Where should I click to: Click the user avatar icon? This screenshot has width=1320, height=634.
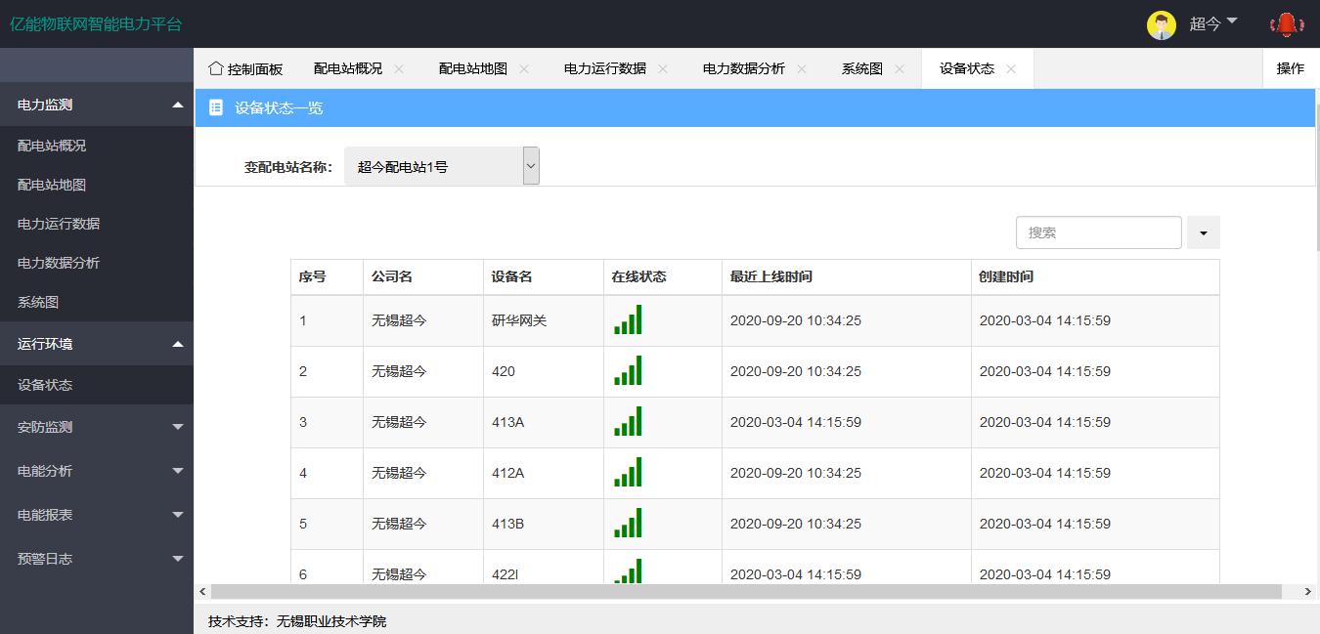click(x=1161, y=25)
